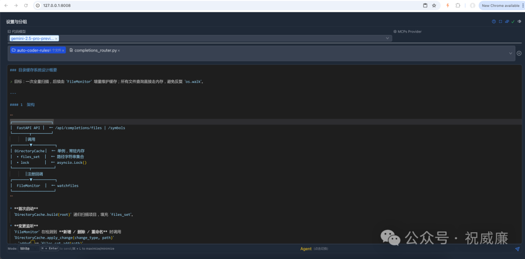Click the auto-coder-rules folder icon
The width and height of the screenshot is (525, 259).
[14, 50]
